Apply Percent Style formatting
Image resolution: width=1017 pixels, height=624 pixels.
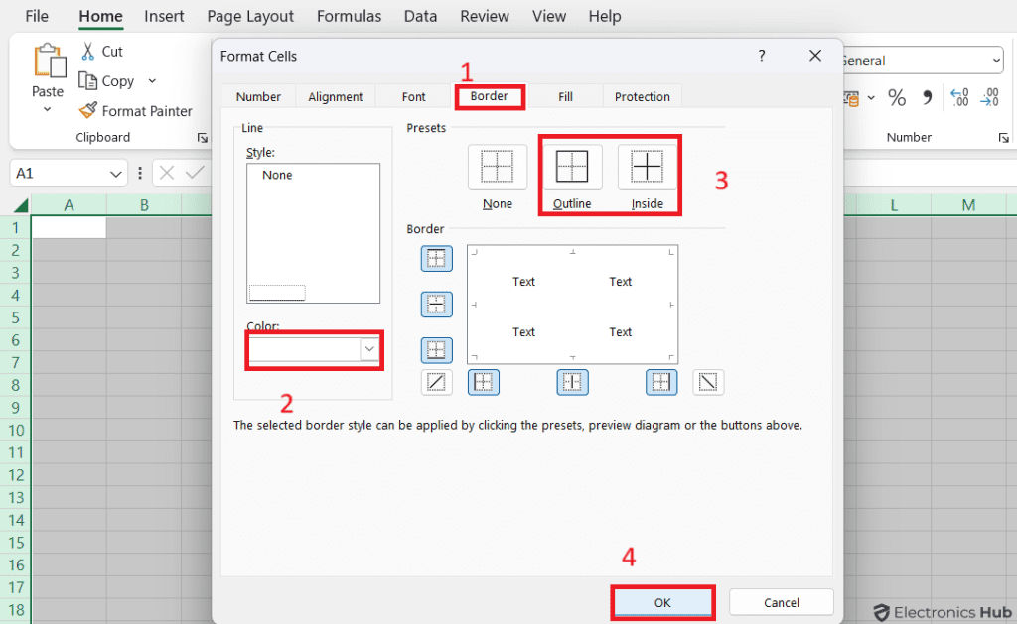pyautogui.click(x=897, y=97)
